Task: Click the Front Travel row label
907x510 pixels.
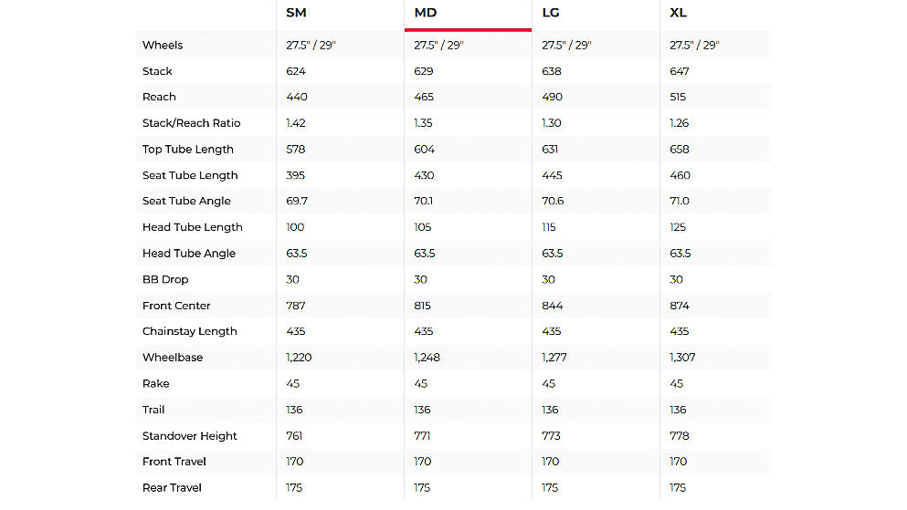Action: click(x=174, y=462)
